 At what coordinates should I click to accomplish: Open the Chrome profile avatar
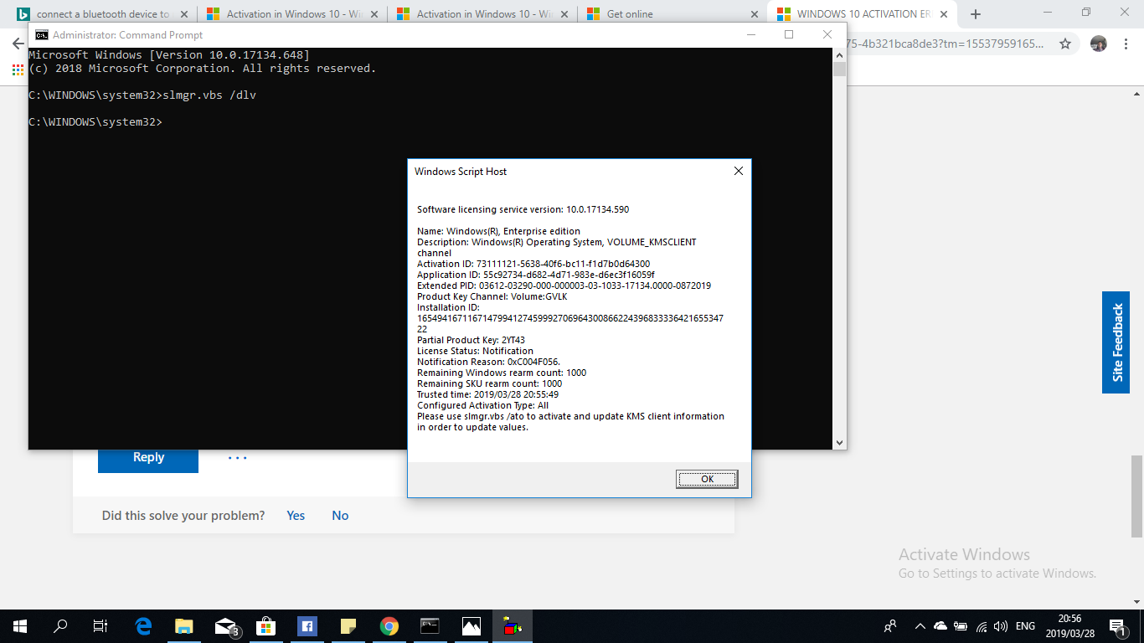point(1099,44)
